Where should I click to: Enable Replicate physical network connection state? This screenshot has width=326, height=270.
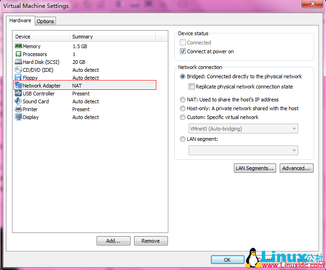[191, 87]
